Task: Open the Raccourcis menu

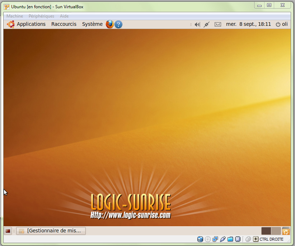Action: pyautogui.click(x=64, y=24)
